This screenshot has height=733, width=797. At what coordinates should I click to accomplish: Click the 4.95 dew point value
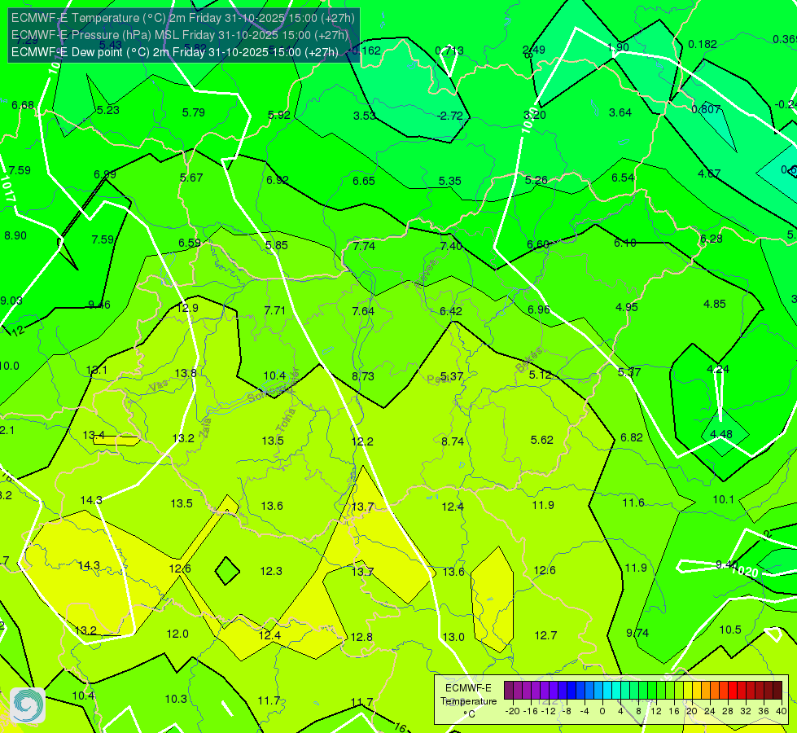(627, 307)
